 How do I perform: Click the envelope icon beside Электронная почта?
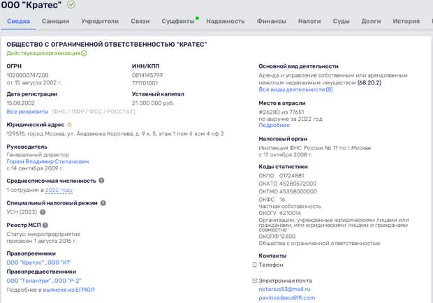pyautogui.click(x=255, y=281)
